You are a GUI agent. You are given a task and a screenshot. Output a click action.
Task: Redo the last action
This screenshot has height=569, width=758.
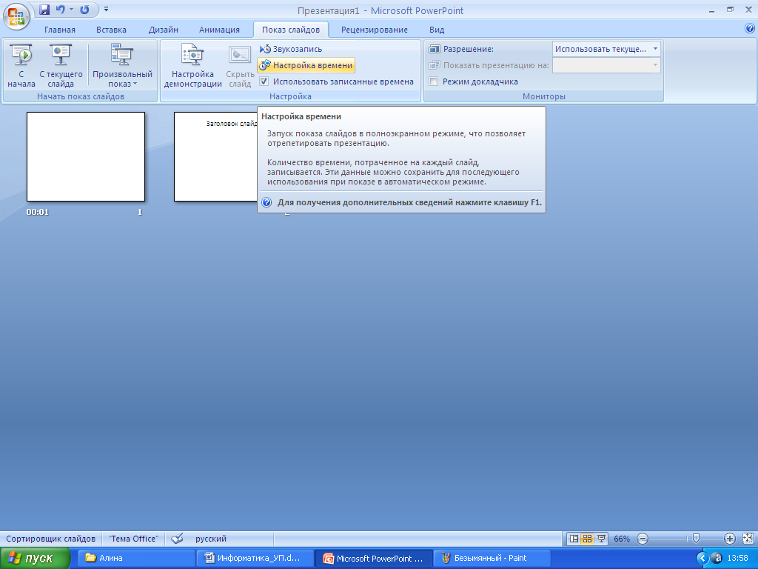pos(84,9)
